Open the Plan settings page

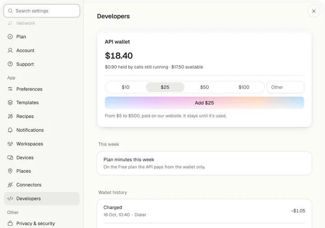pyautogui.click(x=42, y=37)
